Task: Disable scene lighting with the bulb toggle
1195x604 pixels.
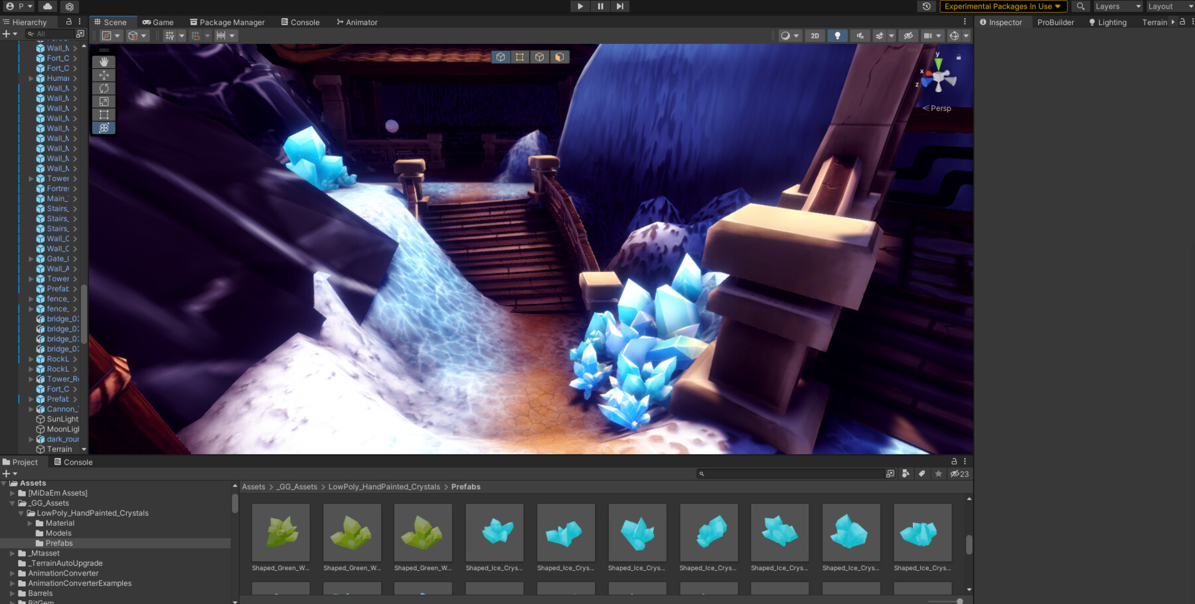Action: 837,35
